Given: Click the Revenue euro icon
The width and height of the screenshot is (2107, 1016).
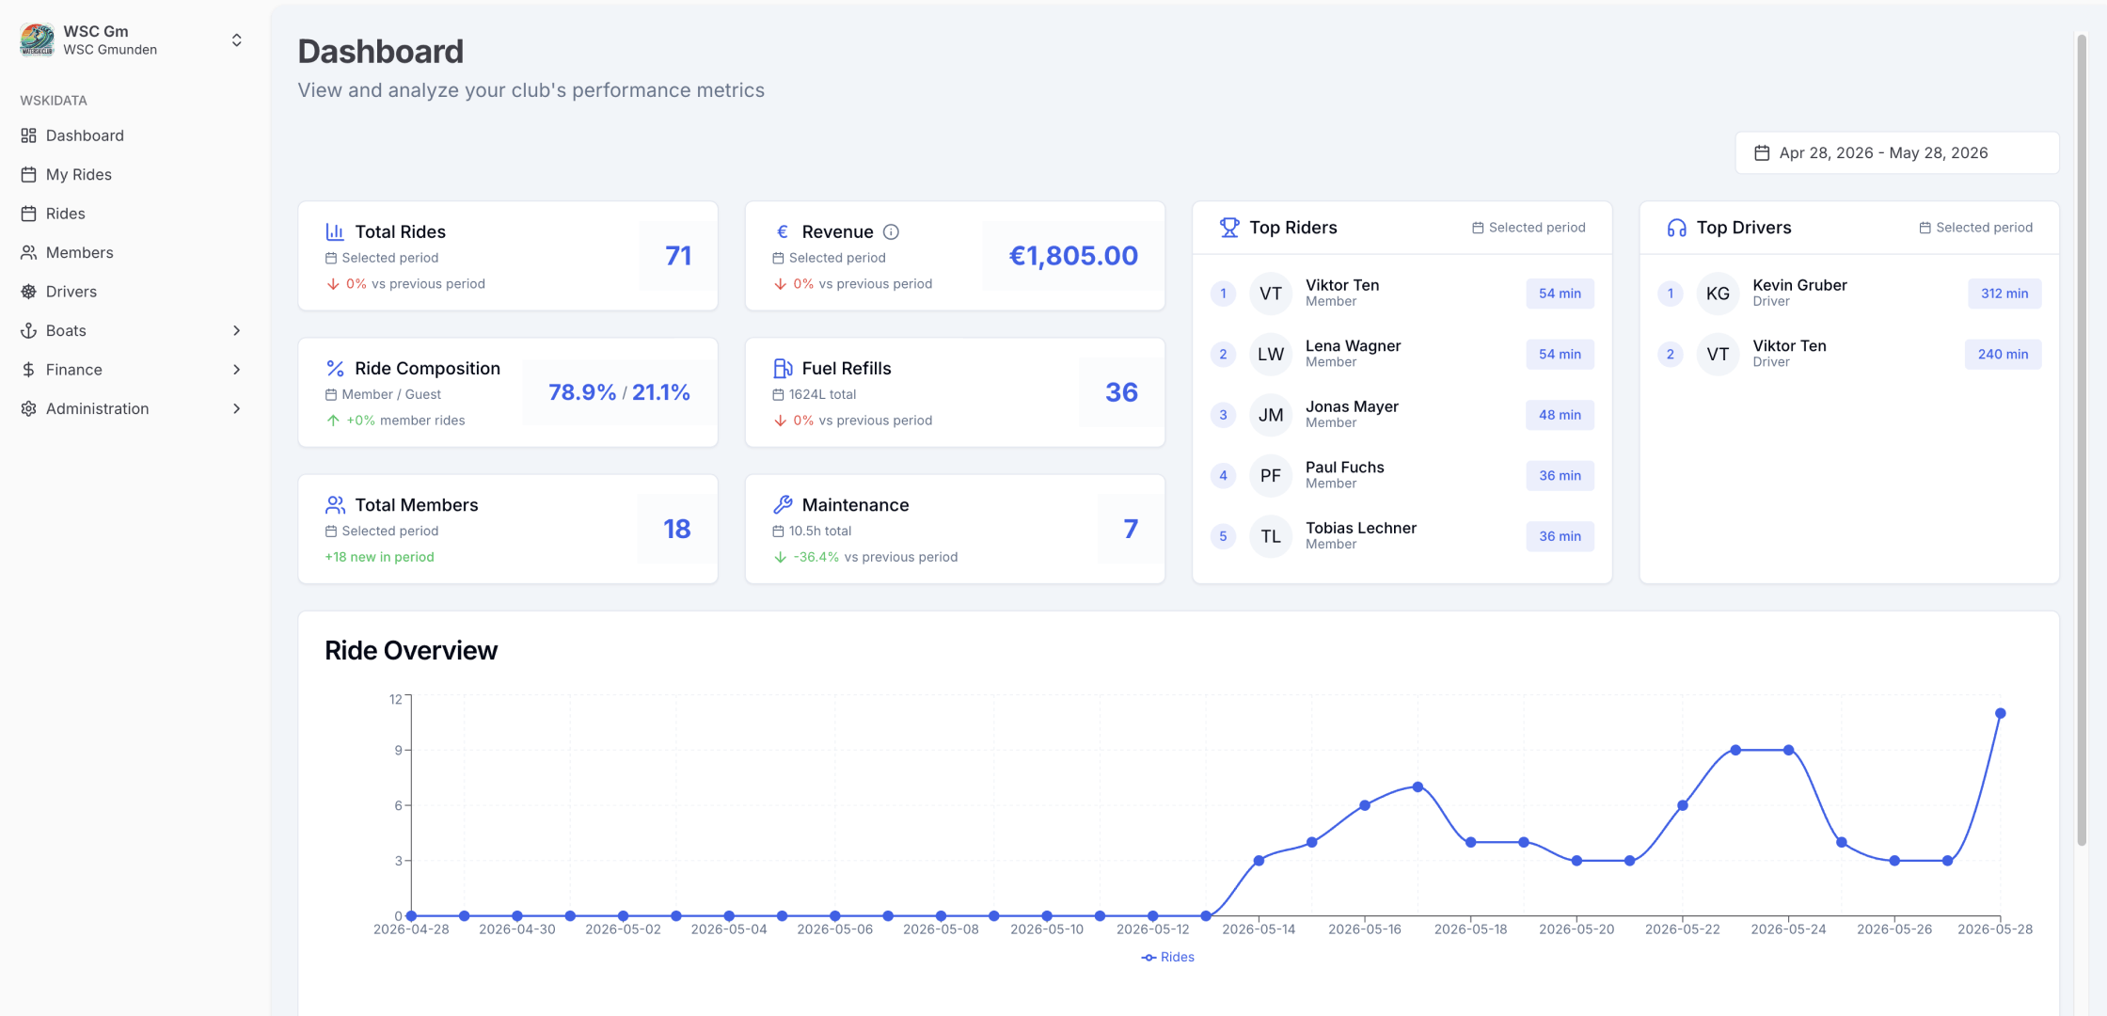Looking at the screenshot, I should point(783,231).
